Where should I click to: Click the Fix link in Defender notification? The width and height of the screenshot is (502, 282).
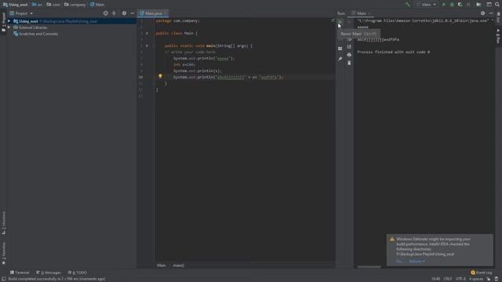pyautogui.click(x=399, y=261)
